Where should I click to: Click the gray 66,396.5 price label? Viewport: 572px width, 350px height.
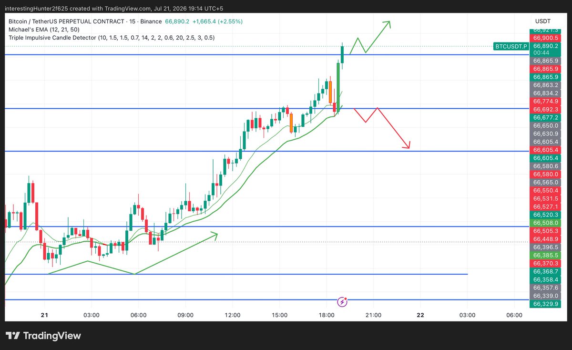[546, 247]
